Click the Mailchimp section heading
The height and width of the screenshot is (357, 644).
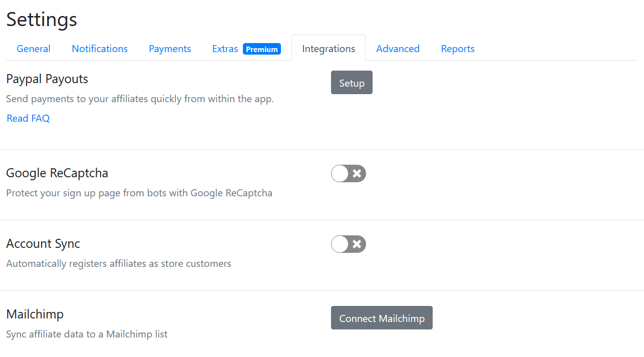coord(35,314)
